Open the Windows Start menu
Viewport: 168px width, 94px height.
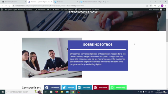click(x=3, y=92)
